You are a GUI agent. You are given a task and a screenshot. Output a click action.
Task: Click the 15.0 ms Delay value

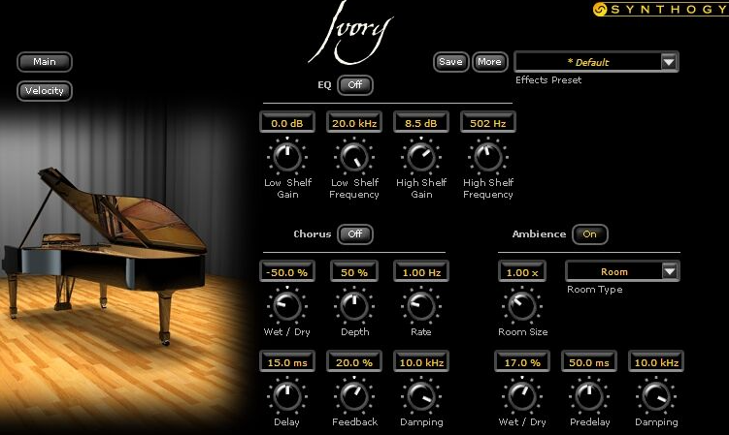coord(287,362)
